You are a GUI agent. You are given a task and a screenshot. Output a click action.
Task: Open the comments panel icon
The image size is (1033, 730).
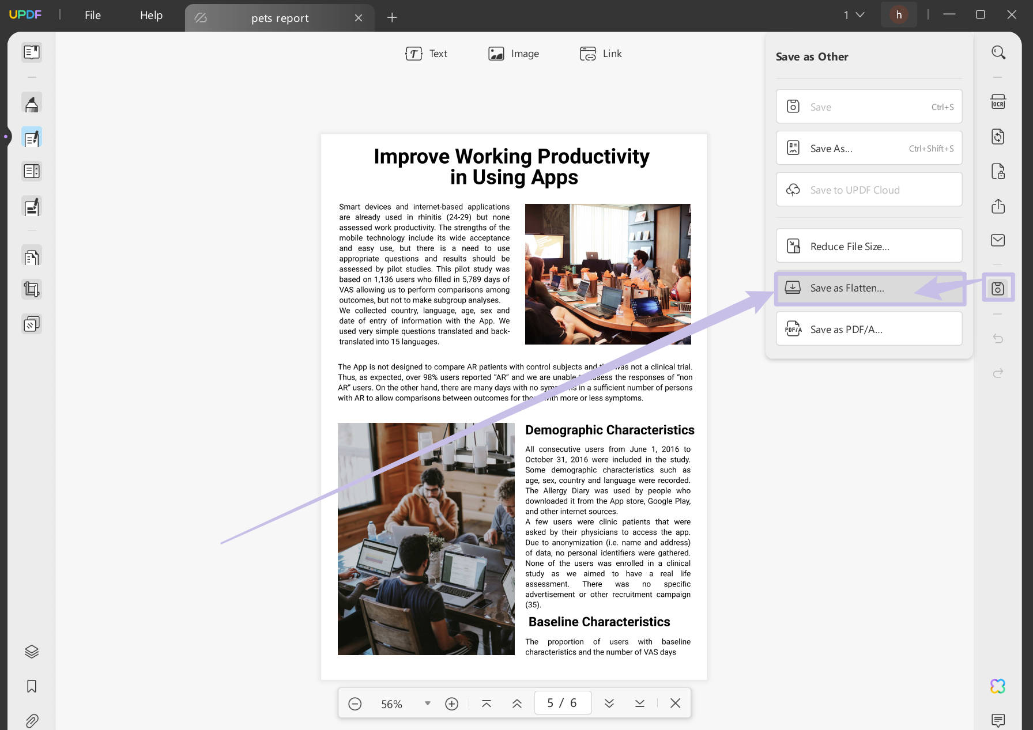998,720
